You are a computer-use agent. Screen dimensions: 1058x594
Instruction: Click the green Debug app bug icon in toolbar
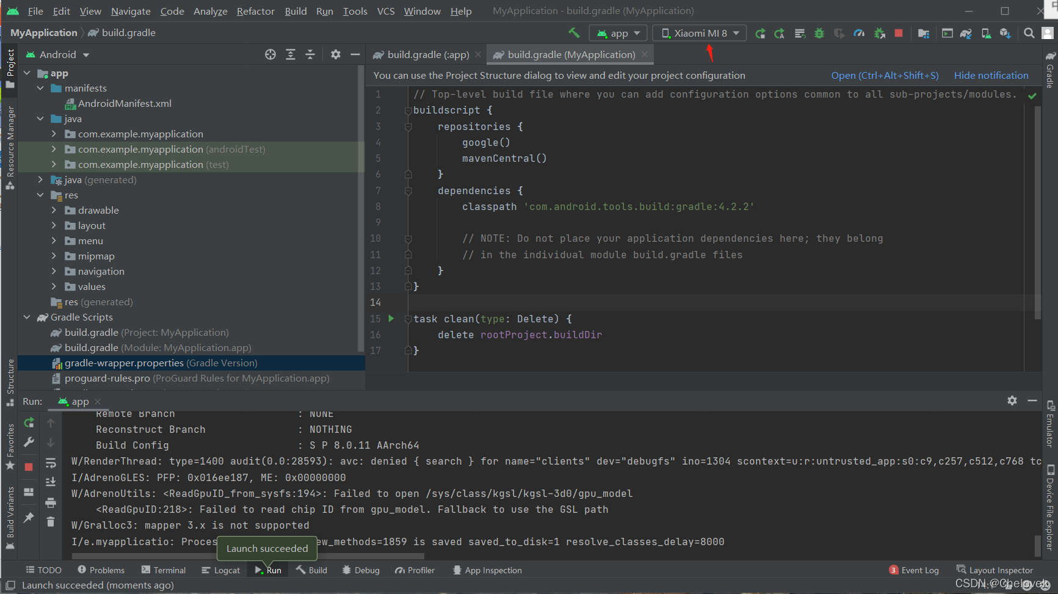[x=819, y=33]
